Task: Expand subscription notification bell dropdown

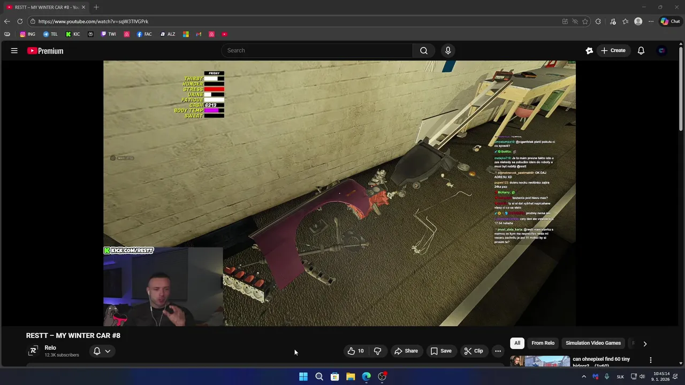Action: [102, 351]
